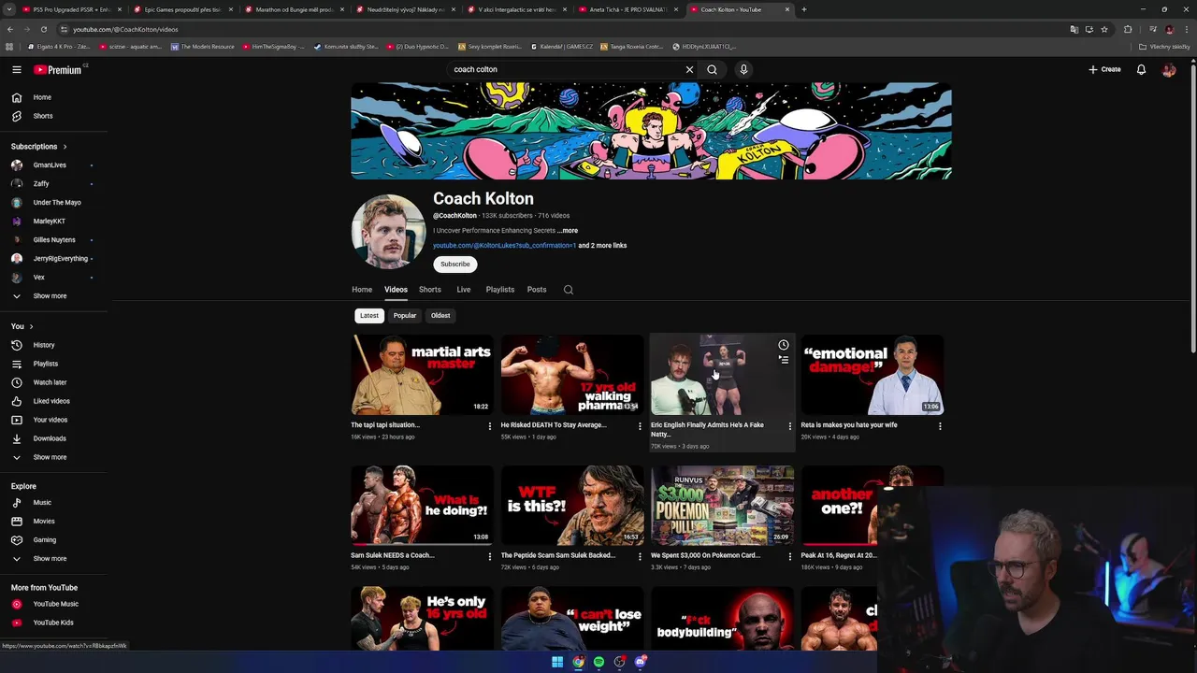
Task: Show the 2 more links
Action: (x=602, y=246)
